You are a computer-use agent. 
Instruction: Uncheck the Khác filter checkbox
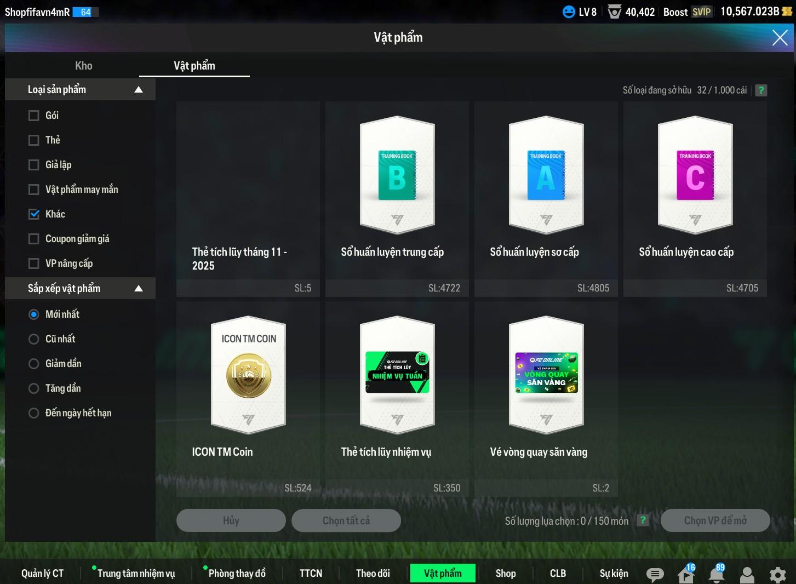[x=34, y=214]
